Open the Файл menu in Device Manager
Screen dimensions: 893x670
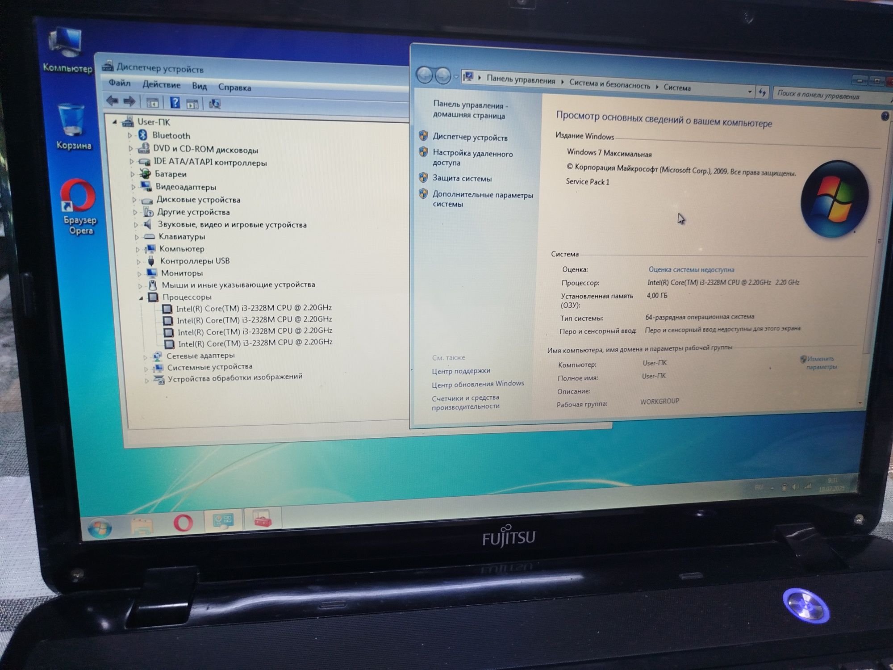pyautogui.click(x=119, y=83)
